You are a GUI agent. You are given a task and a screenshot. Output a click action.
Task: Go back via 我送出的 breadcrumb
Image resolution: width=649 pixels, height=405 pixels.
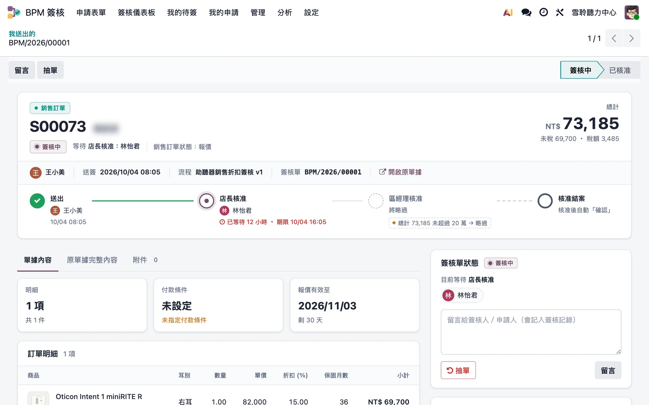22,34
